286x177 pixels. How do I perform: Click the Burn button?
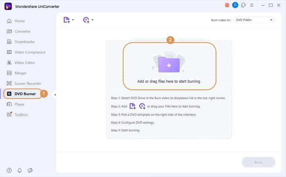pos(258,162)
